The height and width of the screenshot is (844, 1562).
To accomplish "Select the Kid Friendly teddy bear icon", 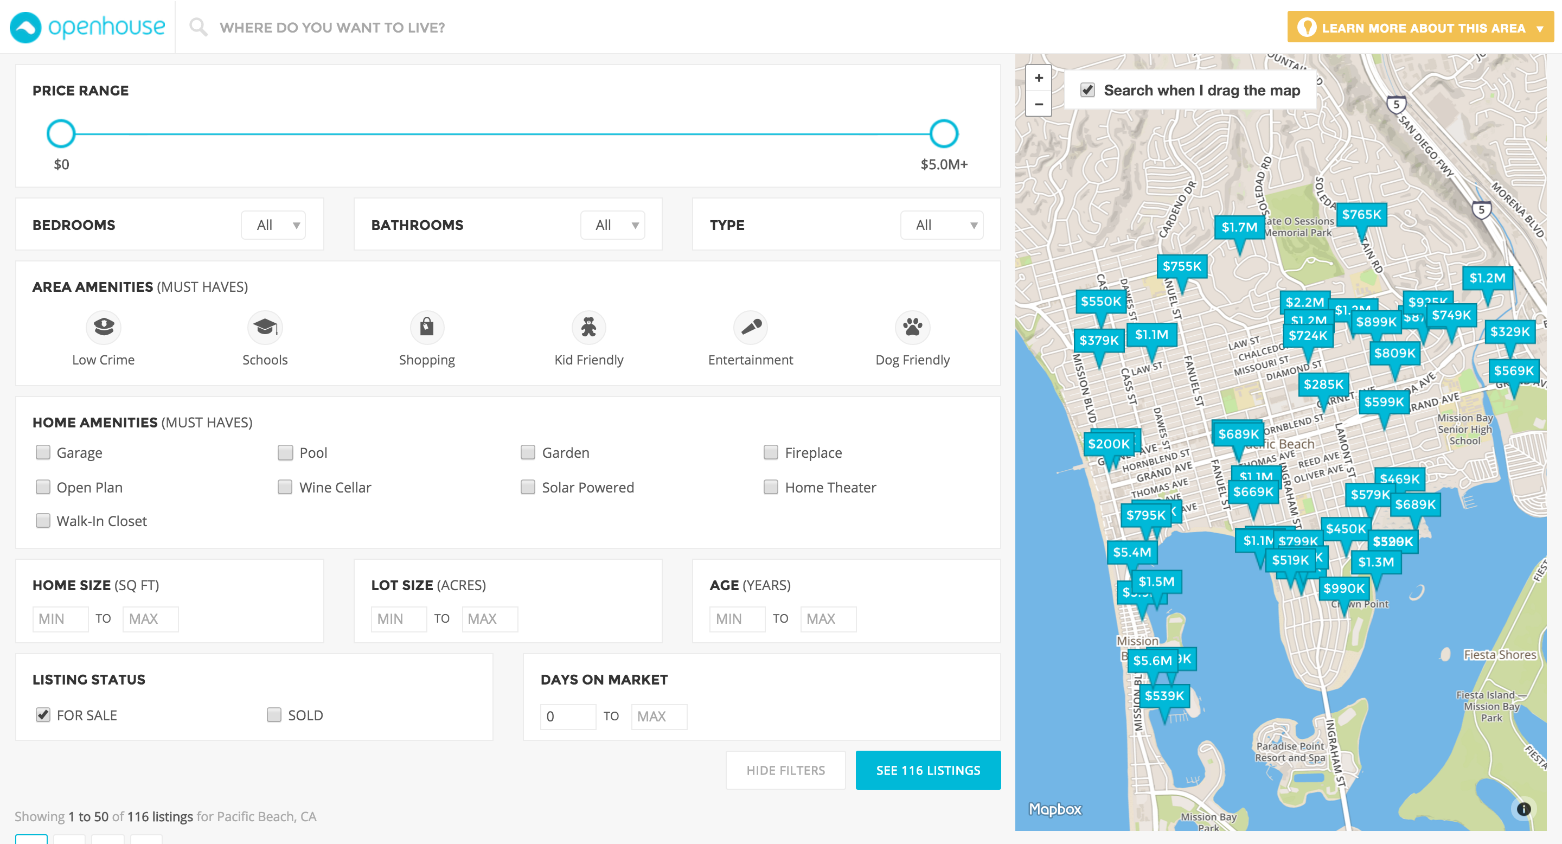I will (588, 328).
